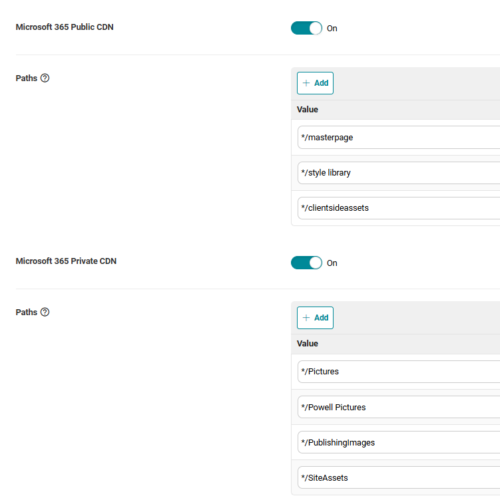Click the Microsoft 365 Private CDN label
500x502 pixels.
click(x=66, y=261)
